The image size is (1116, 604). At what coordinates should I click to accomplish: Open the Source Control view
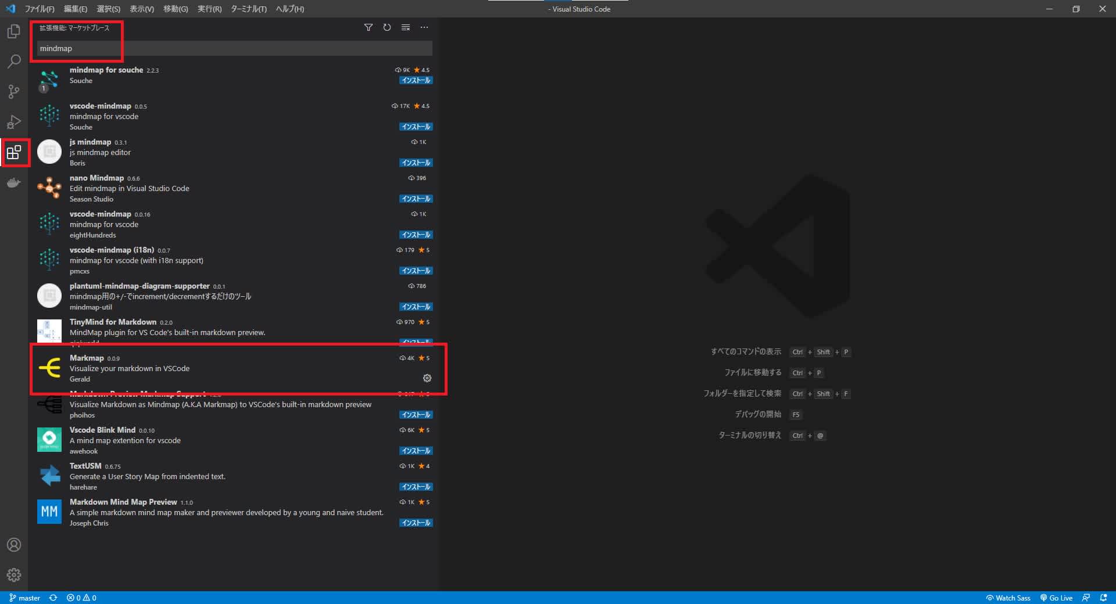[14, 92]
